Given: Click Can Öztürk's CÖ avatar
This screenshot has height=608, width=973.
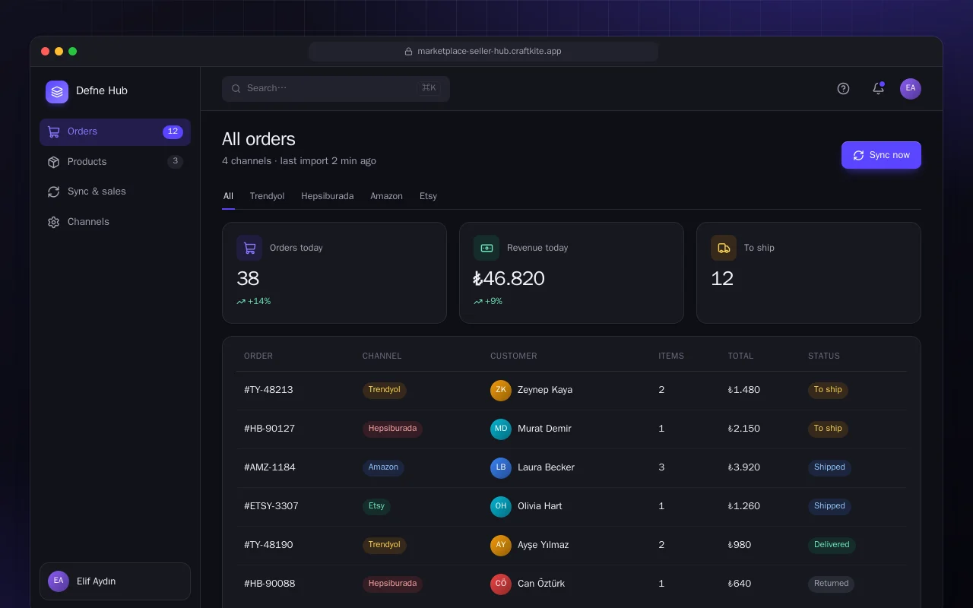Looking at the screenshot, I should point(501,584).
